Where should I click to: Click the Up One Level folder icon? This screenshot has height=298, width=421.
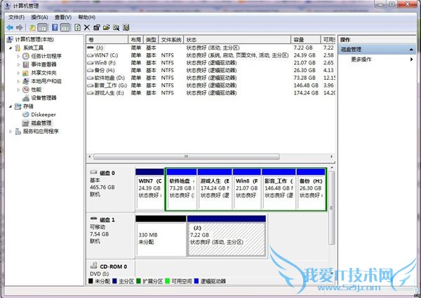click(x=32, y=27)
